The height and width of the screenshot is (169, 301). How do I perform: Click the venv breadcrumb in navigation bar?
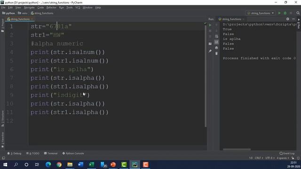click(23, 13)
